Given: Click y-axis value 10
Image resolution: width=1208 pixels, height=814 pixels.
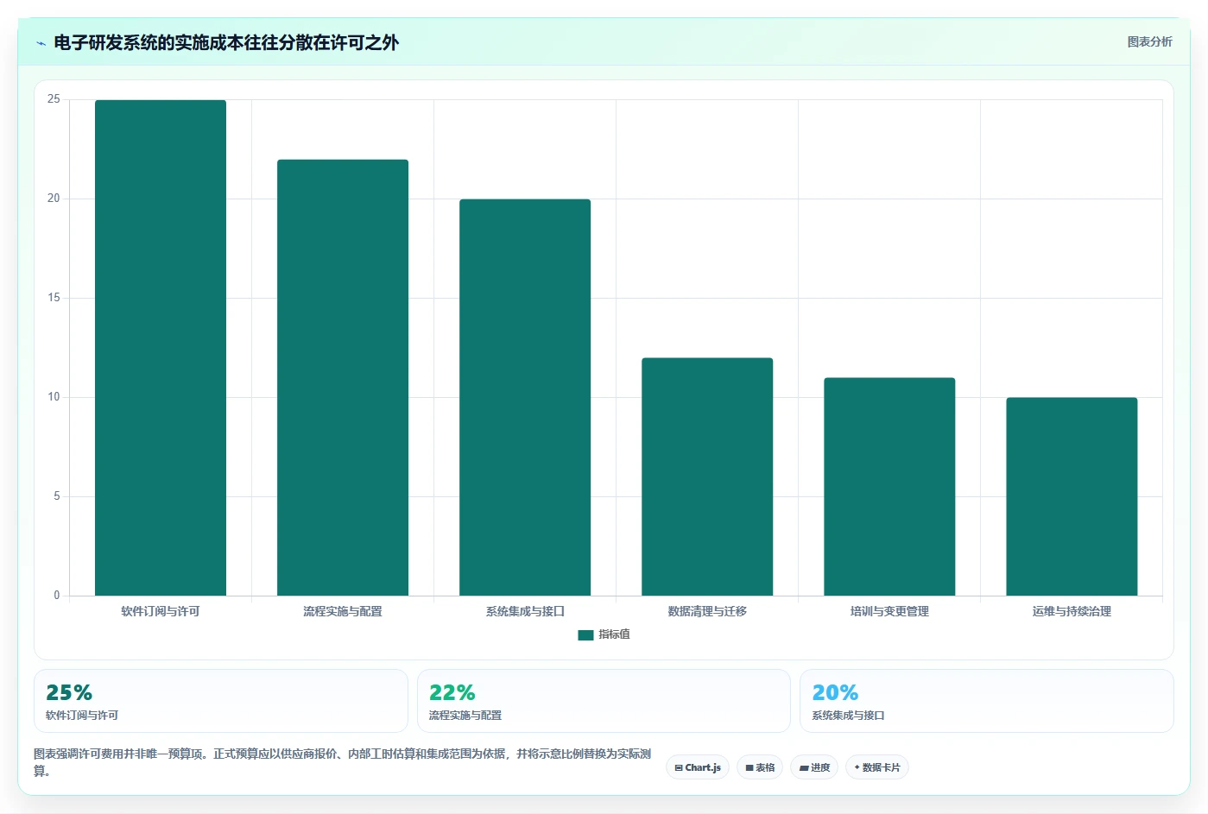Looking at the screenshot, I should [x=54, y=397].
